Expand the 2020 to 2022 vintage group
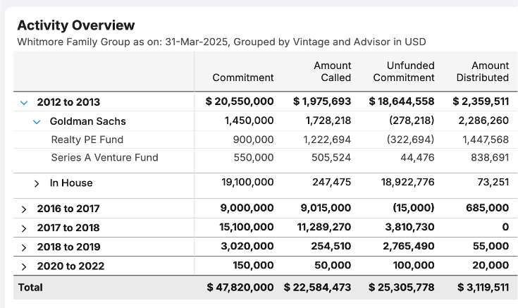This screenshot has width=518, height=308. 24,266
